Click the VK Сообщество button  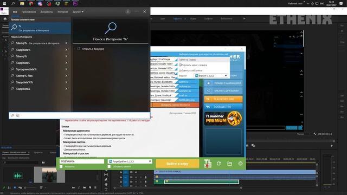click(223, 107)
